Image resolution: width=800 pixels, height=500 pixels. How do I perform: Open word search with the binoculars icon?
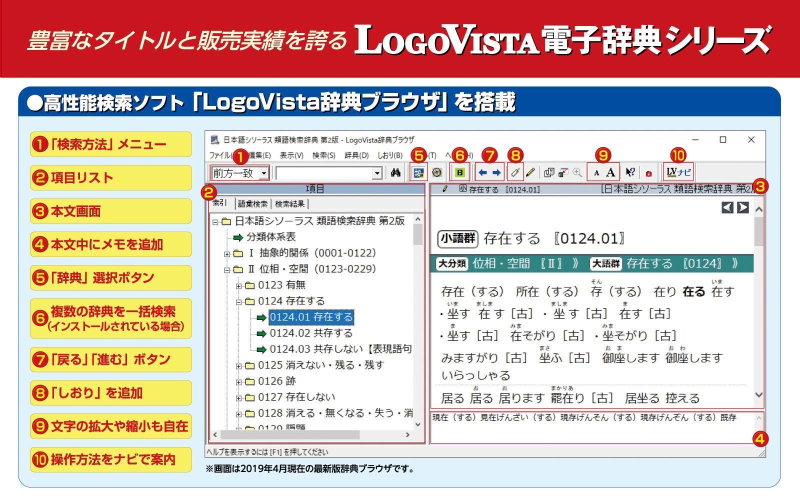coord(396,172)
